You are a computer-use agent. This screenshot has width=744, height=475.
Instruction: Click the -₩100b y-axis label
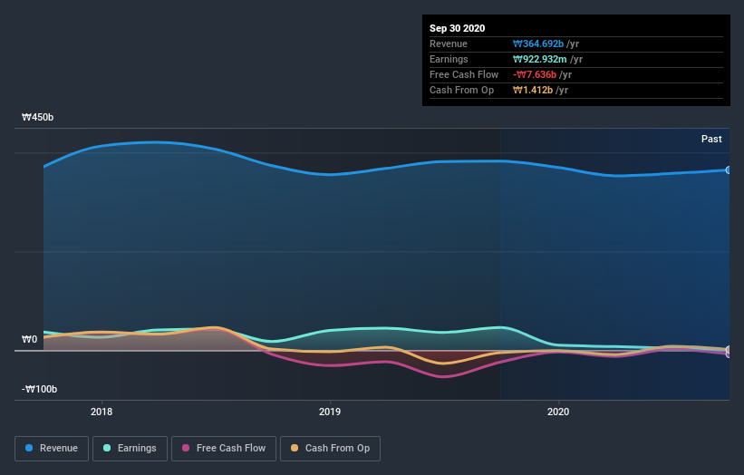[x=39, y=389]
